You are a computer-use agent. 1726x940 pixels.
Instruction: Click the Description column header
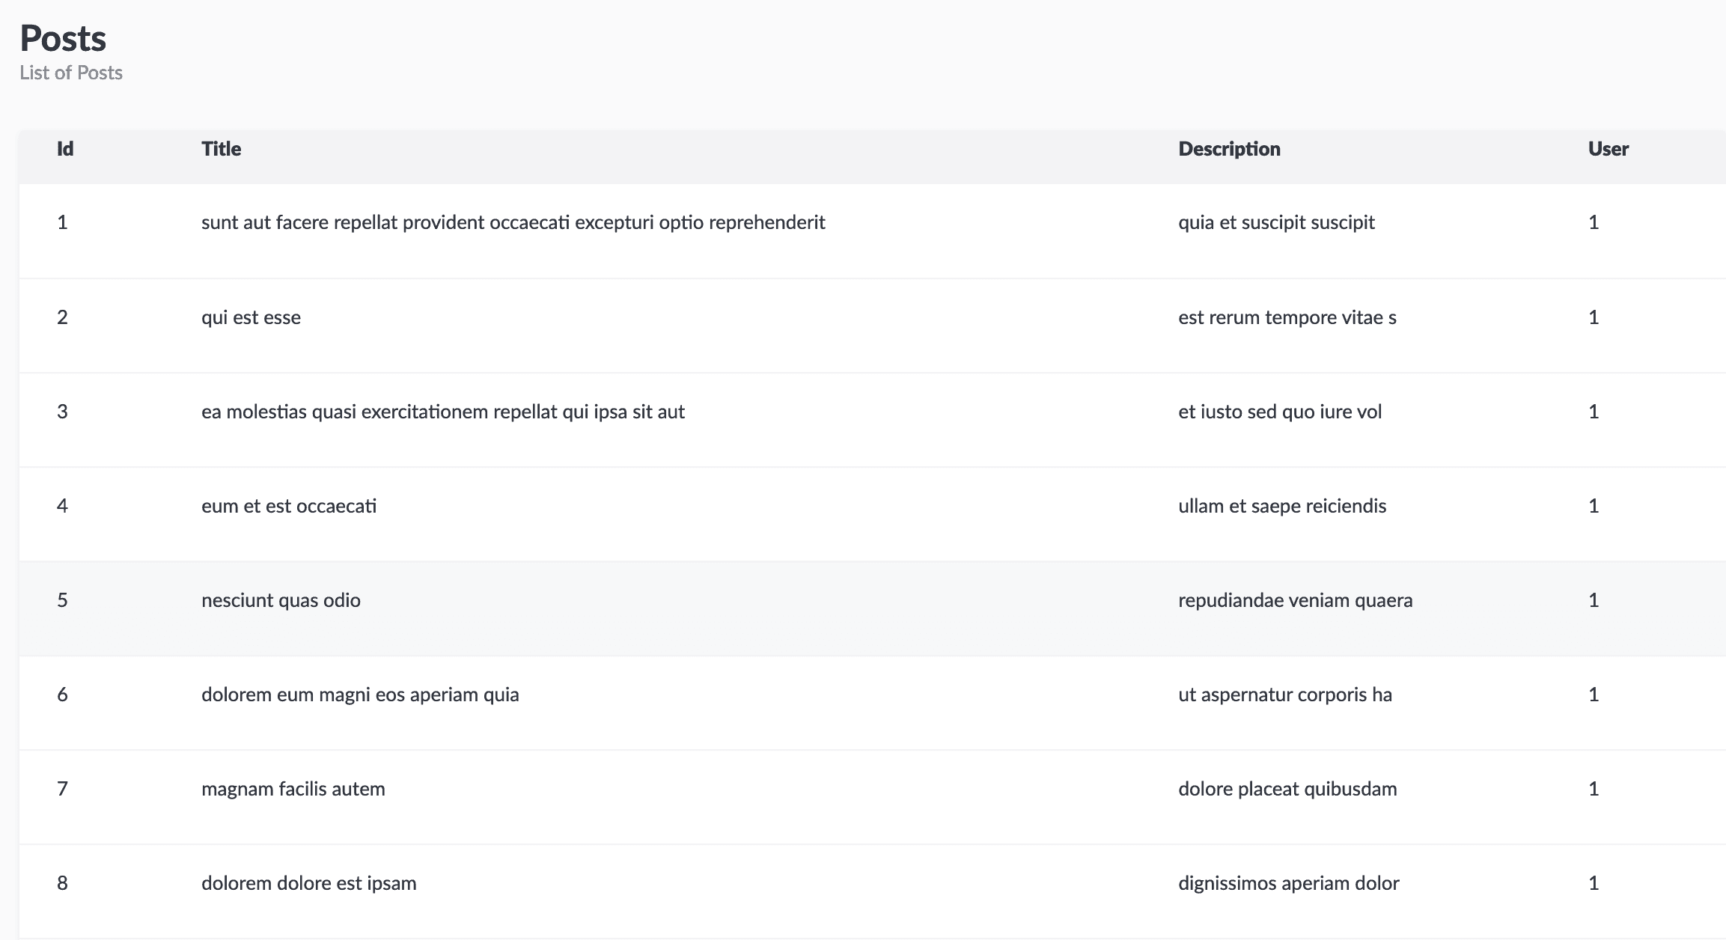pos(1229,149)
